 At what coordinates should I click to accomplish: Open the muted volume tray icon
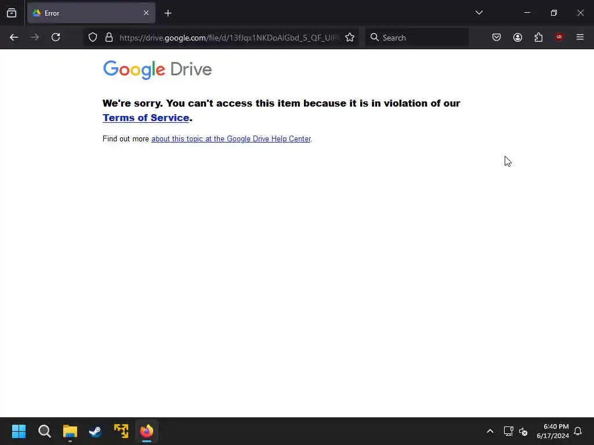(x=523, y=431)
